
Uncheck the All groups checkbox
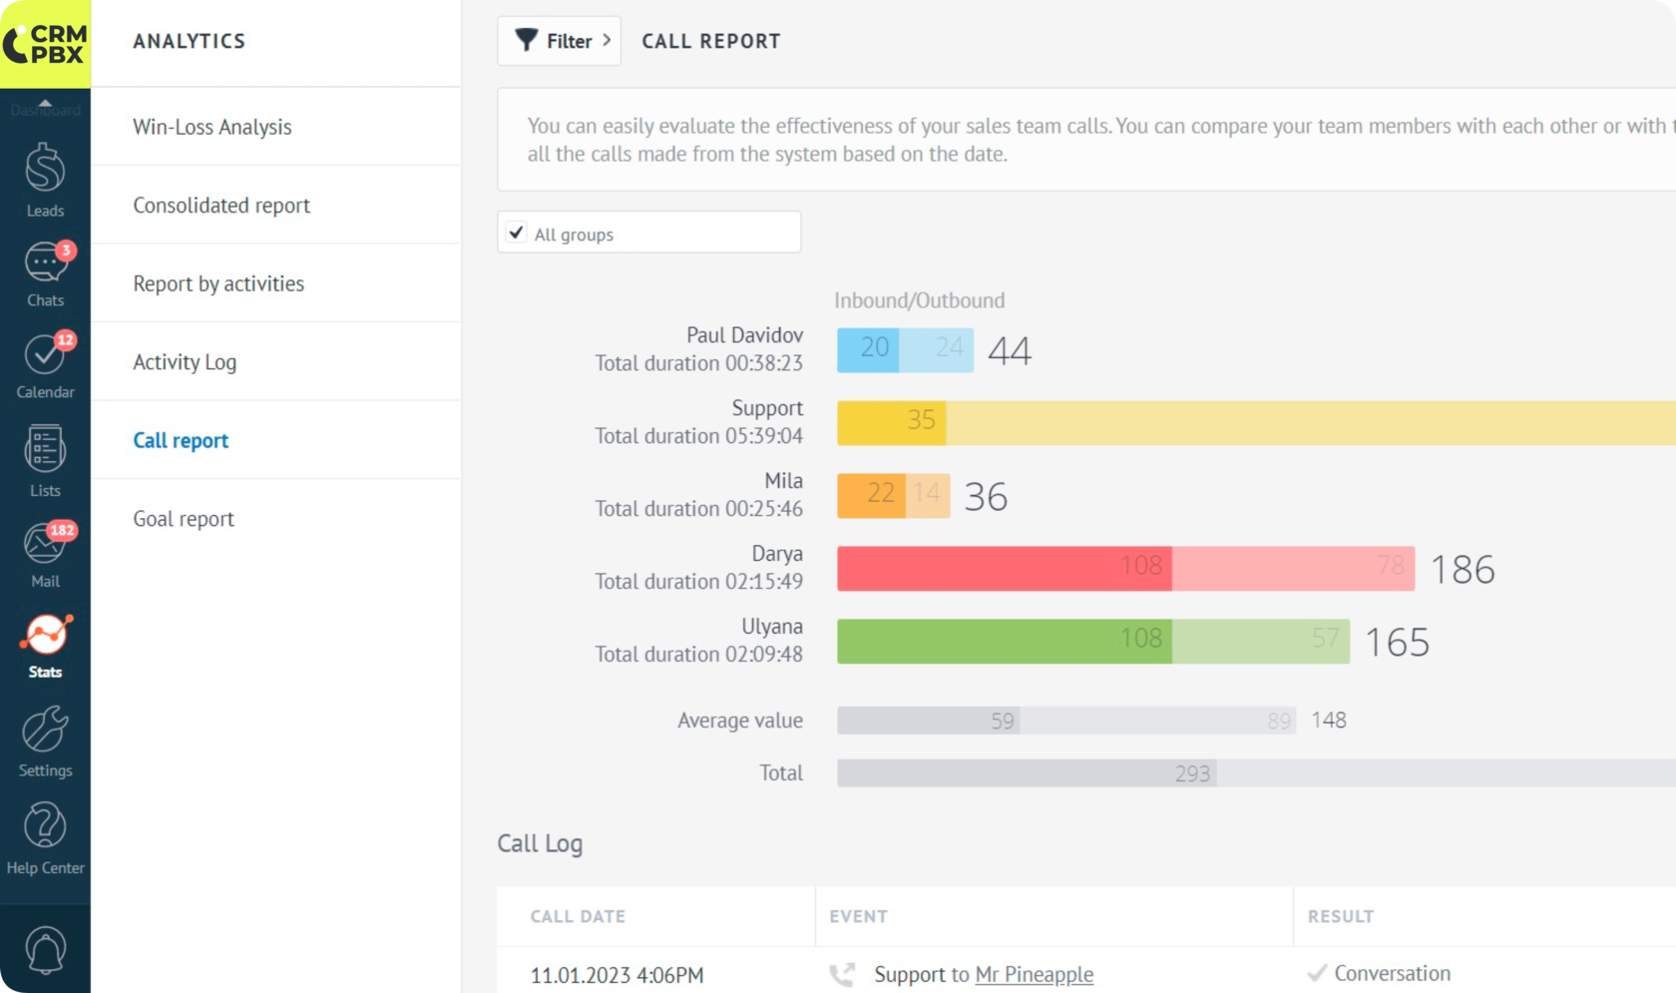[516, 233]
